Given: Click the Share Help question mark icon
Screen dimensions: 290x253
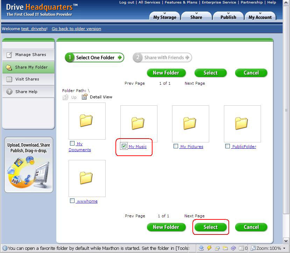Looking at the screenshot, I should [x=9, y=92].
